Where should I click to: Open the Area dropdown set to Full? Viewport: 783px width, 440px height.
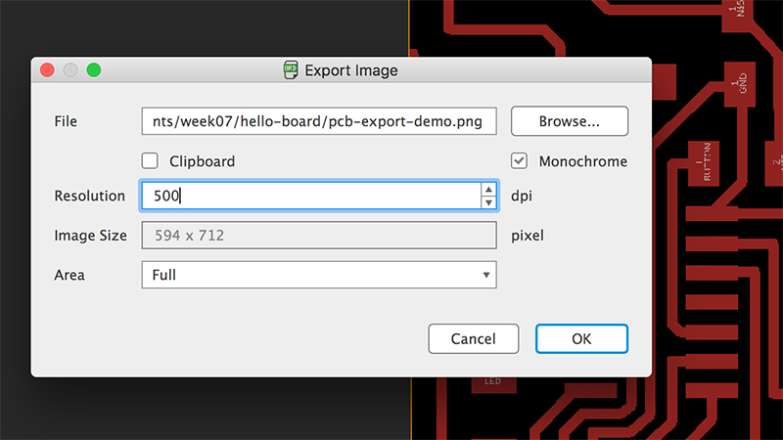(319, 275)
